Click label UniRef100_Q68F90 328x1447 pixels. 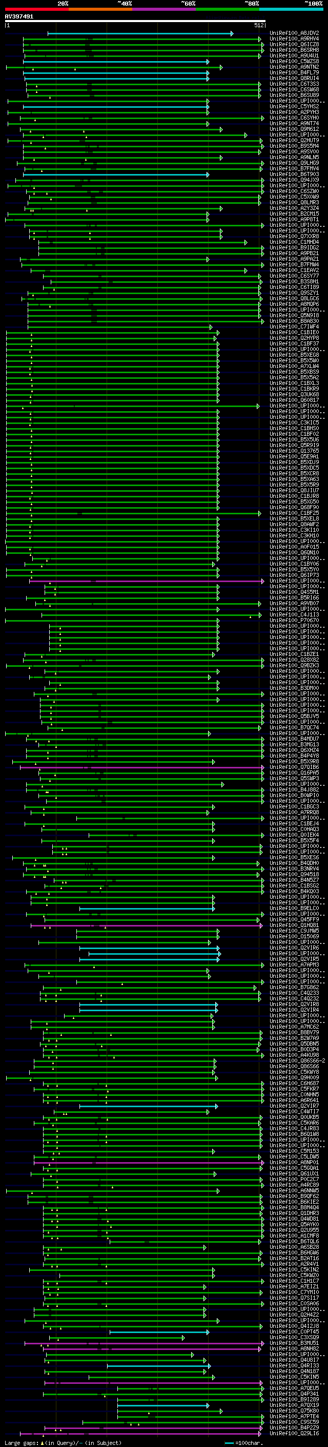(294, 507)
